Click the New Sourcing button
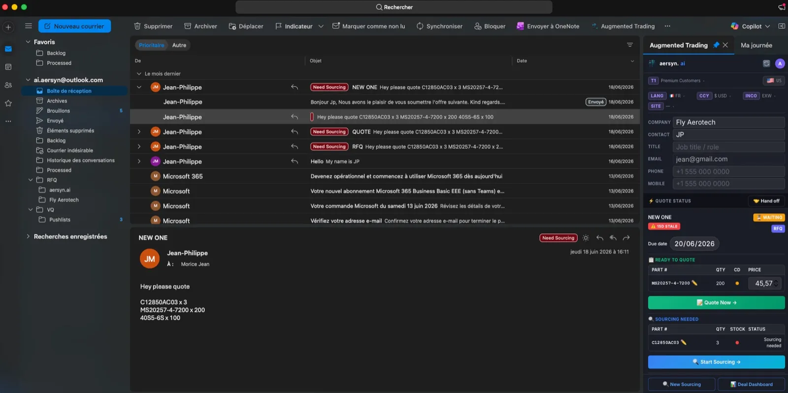The width and height of the screenshot is (788, 393). (682, 384)
